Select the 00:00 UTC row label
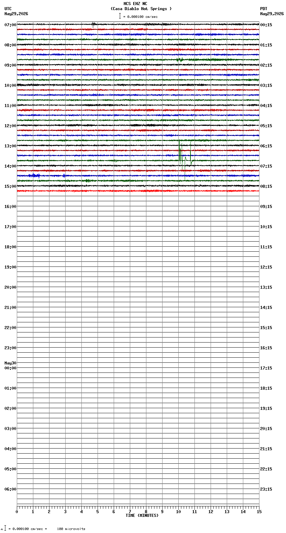 click(x=10, y=368)
